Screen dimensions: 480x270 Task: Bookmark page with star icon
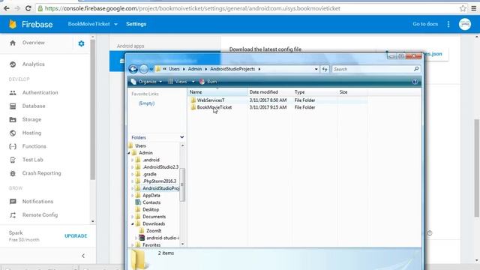[x=463, y=8]
